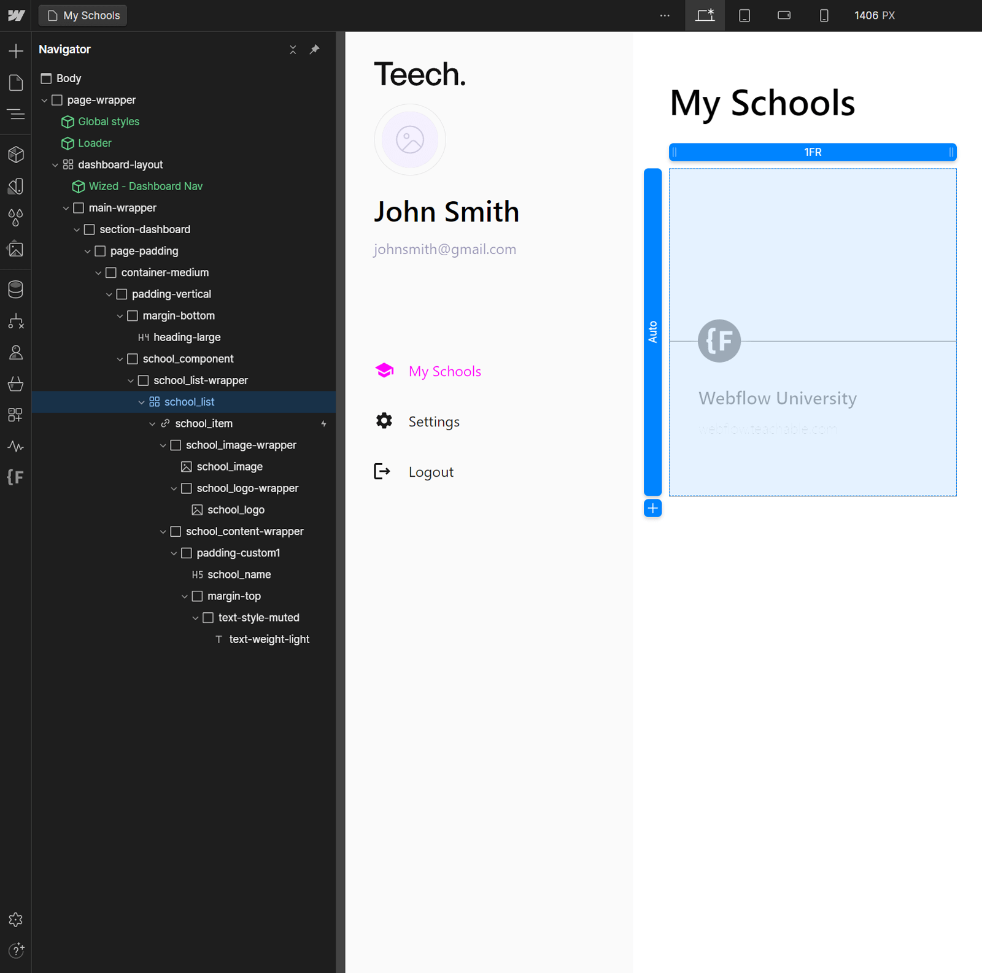The height and width of the screenshot is (973, 982).
Task: Open the Pages panel
Action: coord(15,82)
